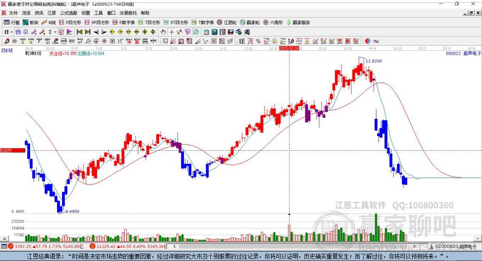Open the 江恩 menu
This screenshot has height=261, width=482.
(51, 13)
